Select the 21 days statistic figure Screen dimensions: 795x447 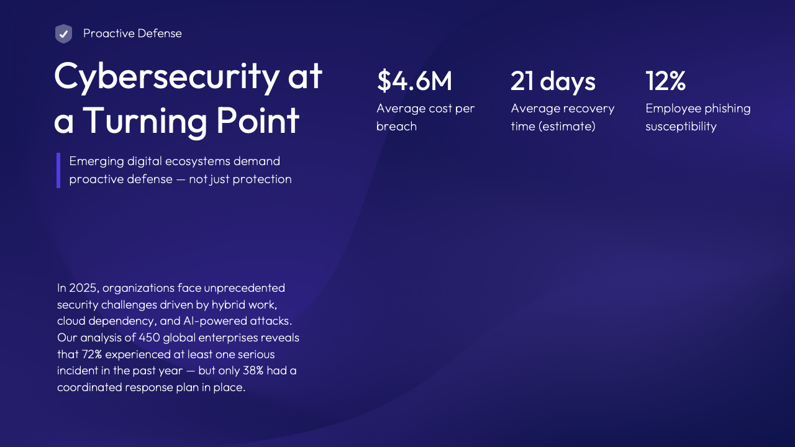[553, 81]
